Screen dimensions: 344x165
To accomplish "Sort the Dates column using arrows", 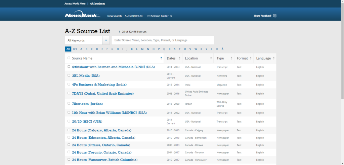I will pos(180,58).
